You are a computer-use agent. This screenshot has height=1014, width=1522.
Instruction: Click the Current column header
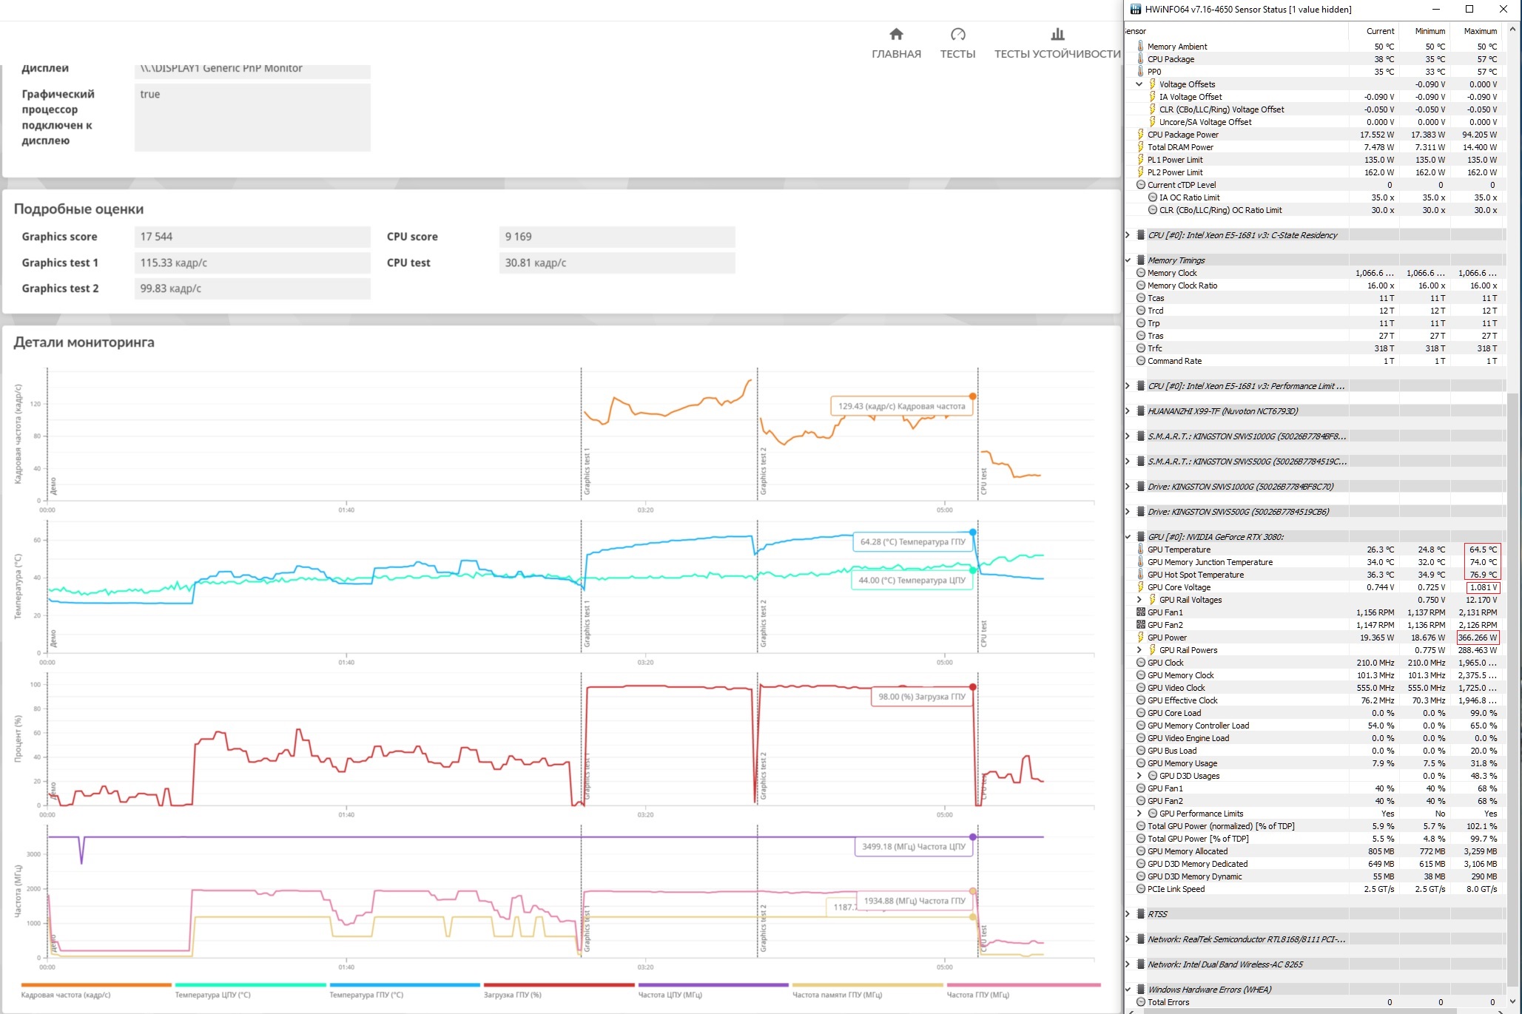[1380, 31]
